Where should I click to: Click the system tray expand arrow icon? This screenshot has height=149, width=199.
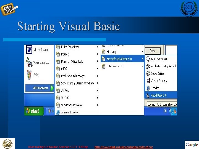pyautogui.click(x=171, y=111)
